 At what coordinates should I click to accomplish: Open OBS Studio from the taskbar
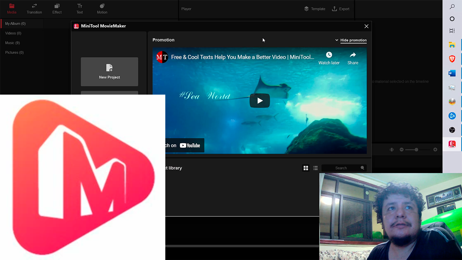pyautogui.click(x=452, y=130)
